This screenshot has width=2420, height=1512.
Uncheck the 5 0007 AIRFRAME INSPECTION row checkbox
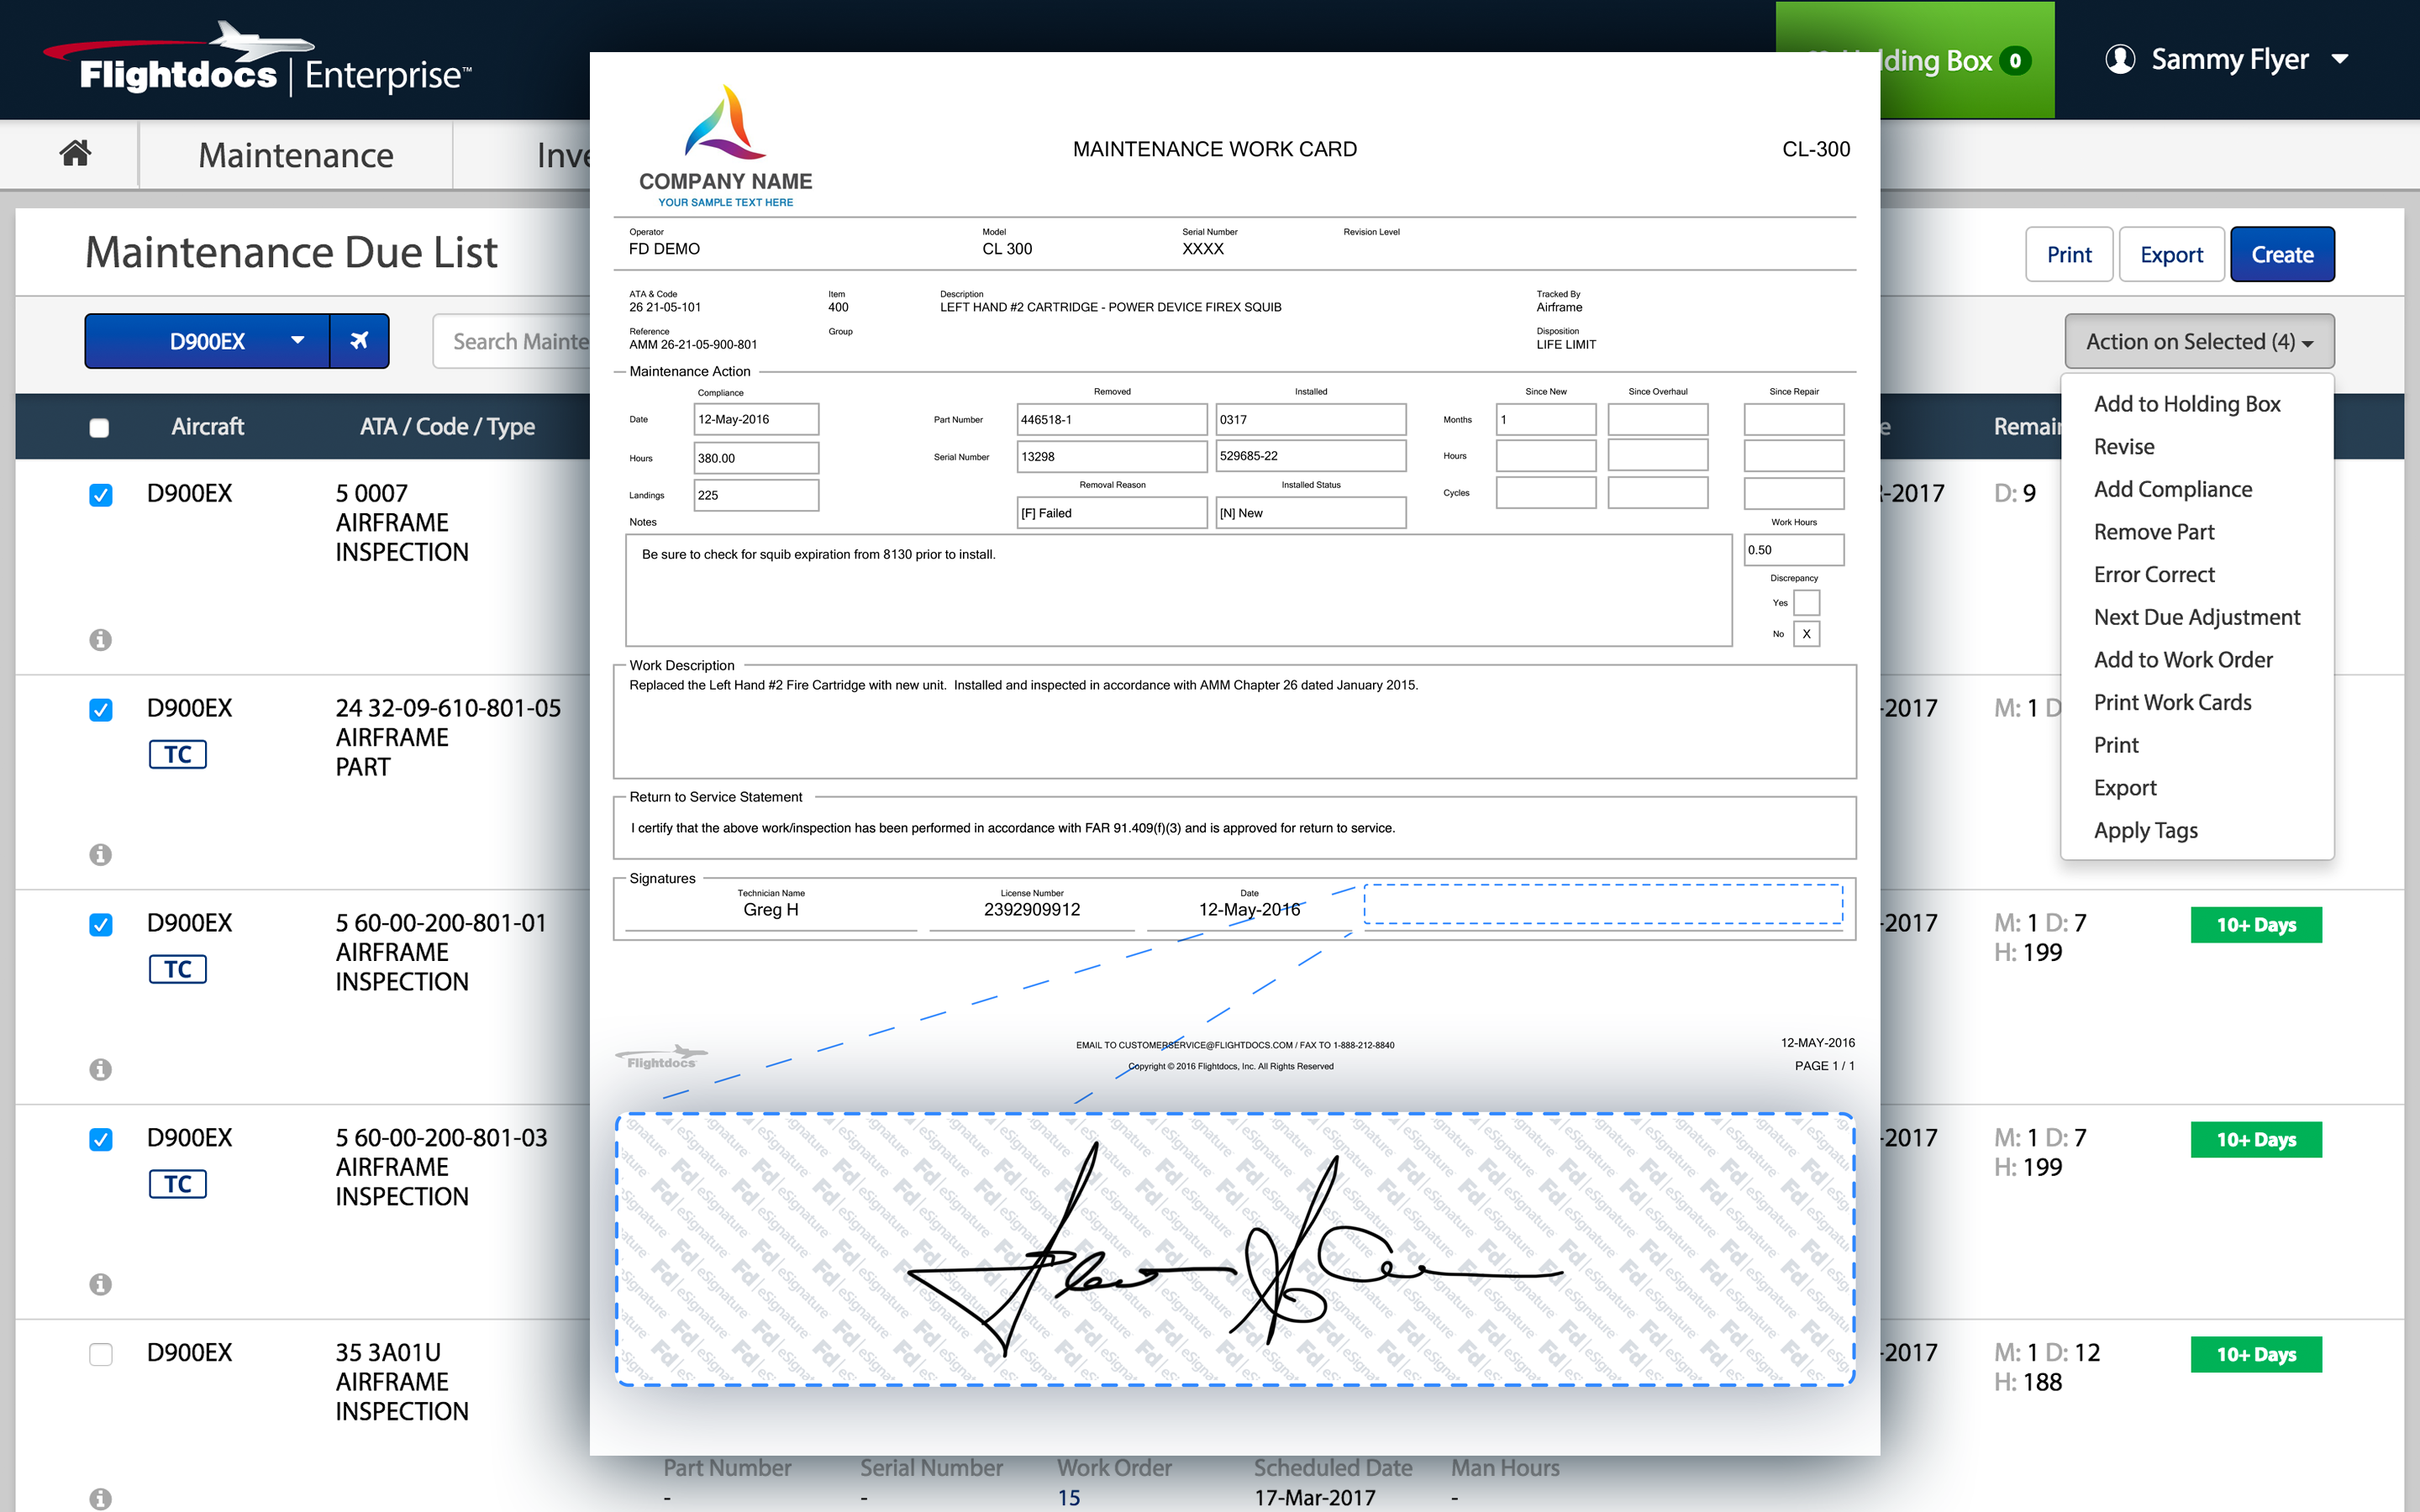click(x=100, y=495)
